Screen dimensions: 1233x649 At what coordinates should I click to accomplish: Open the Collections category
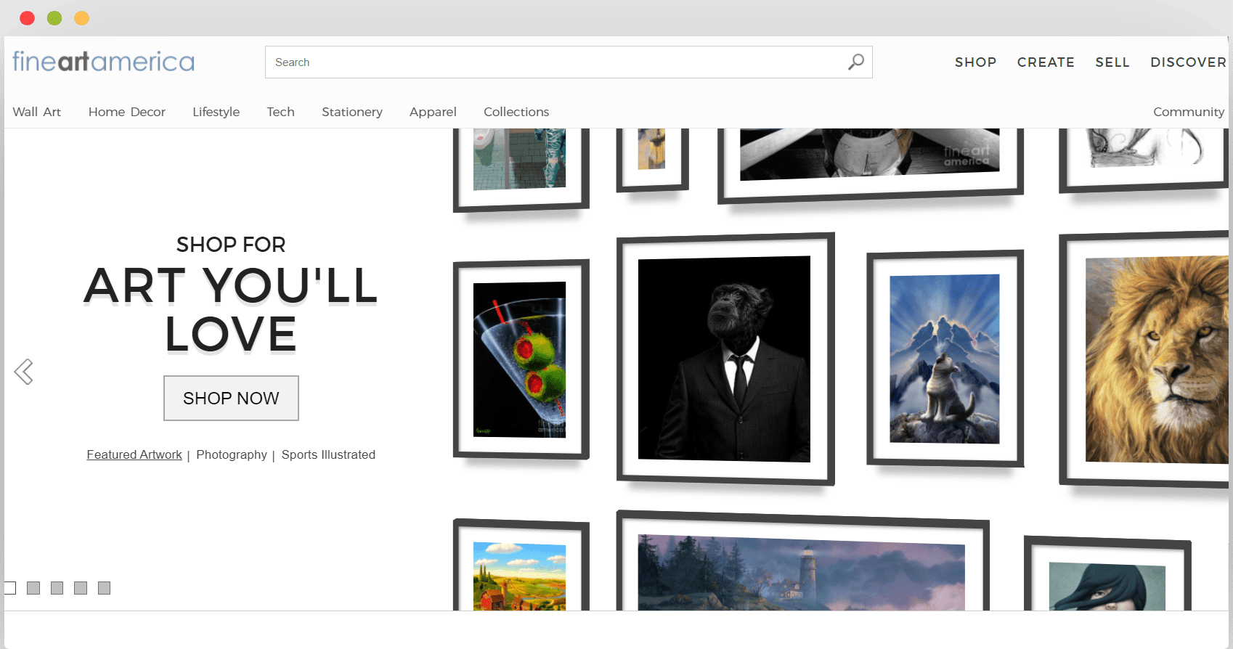coord(516,112)
